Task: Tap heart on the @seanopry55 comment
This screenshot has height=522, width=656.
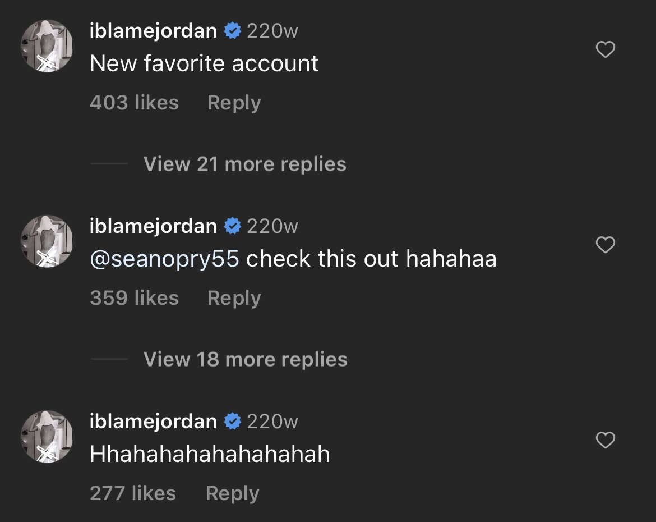Action: click(605, 245)
